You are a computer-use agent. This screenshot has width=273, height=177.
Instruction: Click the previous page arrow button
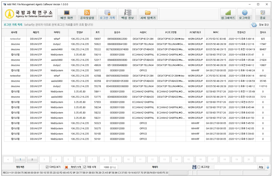point(8,159)
